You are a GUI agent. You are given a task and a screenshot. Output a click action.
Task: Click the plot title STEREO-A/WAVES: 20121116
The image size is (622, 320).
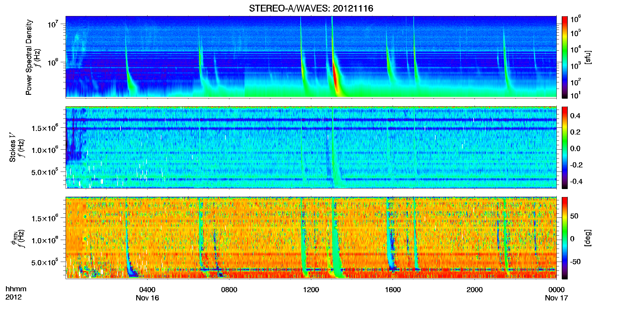tap(311, 8)
